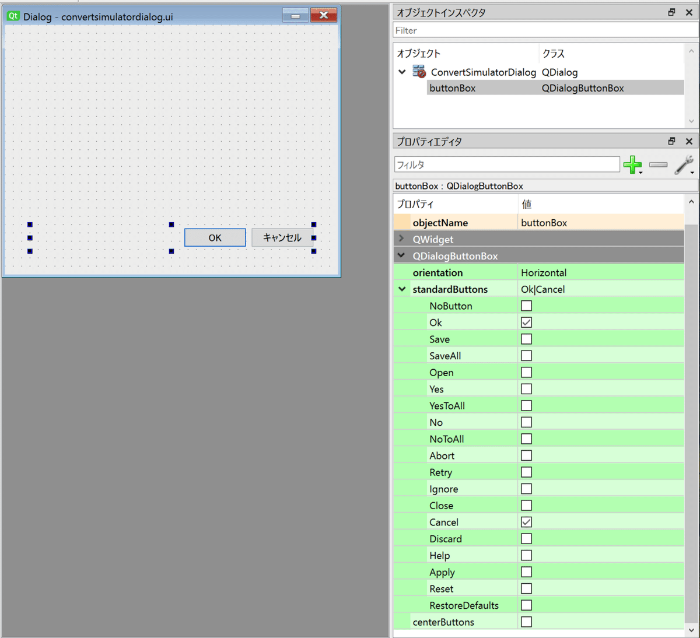Check the Reset standard button checkbox

coord(526,588)
